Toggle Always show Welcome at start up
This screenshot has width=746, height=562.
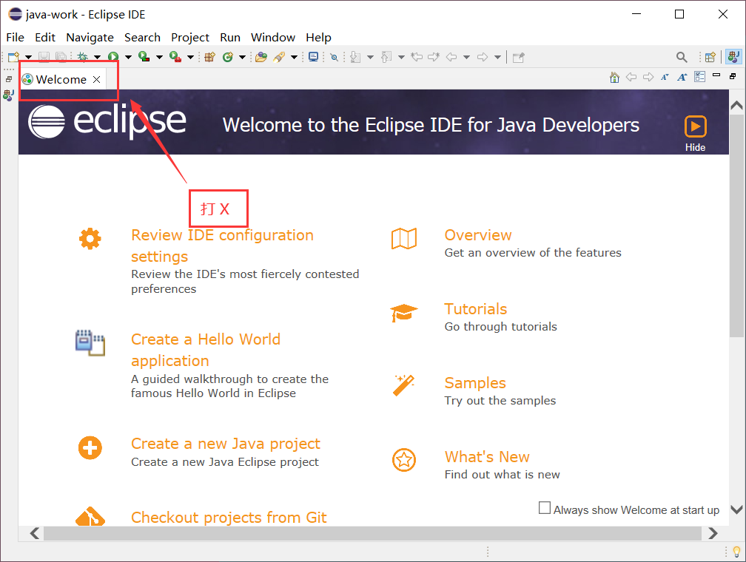(545, 508)
